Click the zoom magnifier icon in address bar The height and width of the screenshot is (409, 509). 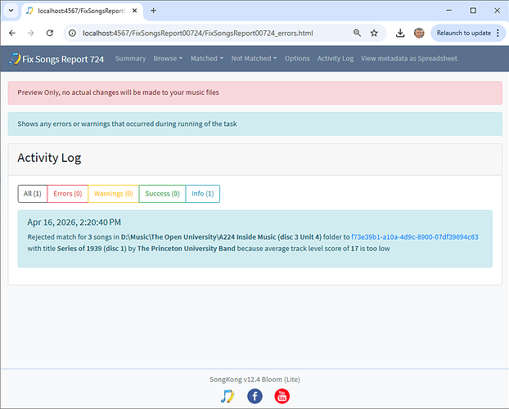point(357,34)
